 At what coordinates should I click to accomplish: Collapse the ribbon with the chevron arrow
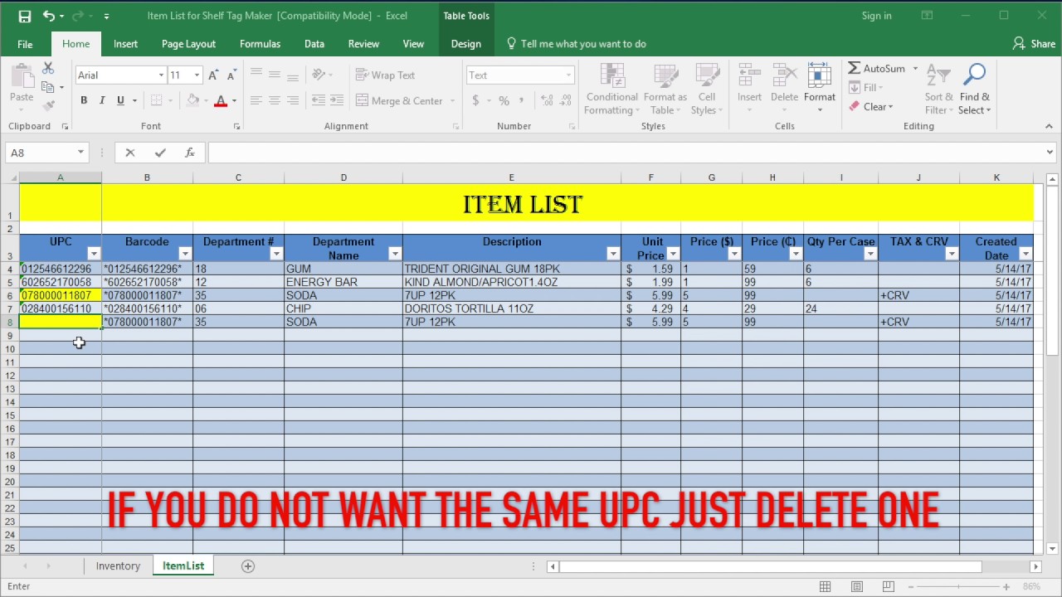(x=1049, y=126)
